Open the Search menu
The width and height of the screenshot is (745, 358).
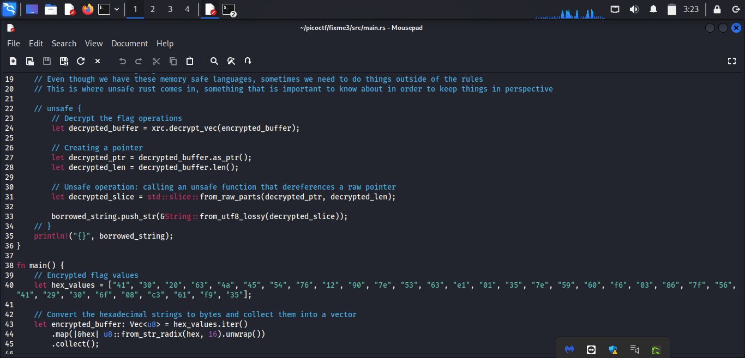64,44
